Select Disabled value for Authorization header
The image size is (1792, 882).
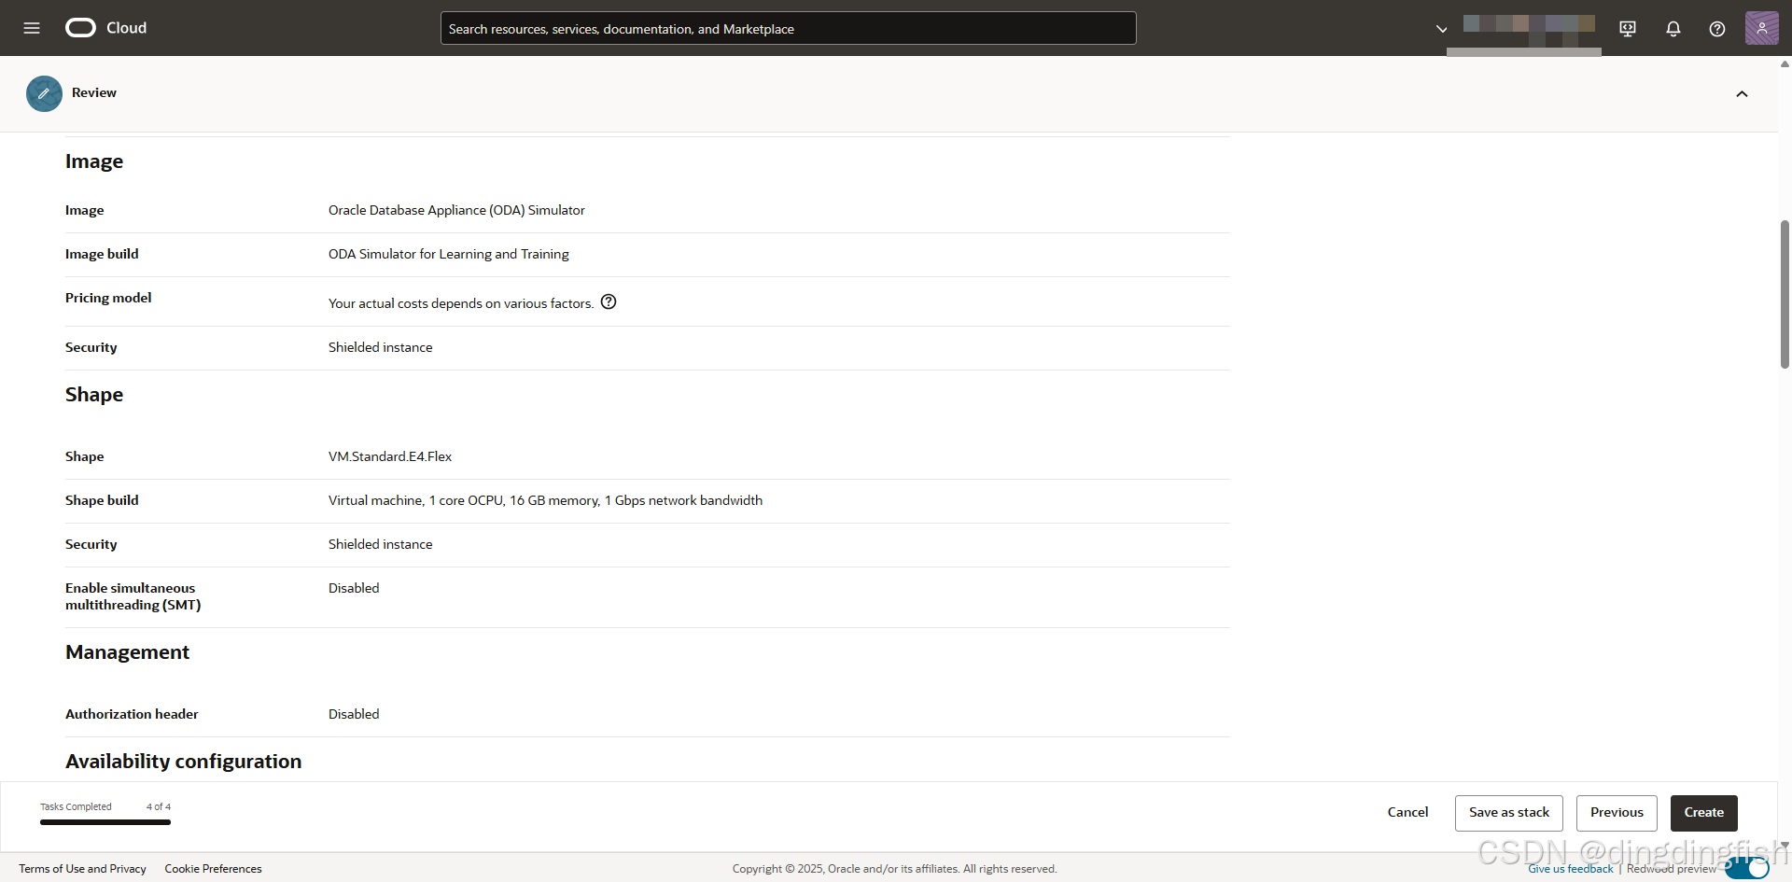pos(354,715)
